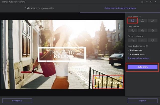
Task: Click the Quitar ahora button
Action: [x=142, y=67]
